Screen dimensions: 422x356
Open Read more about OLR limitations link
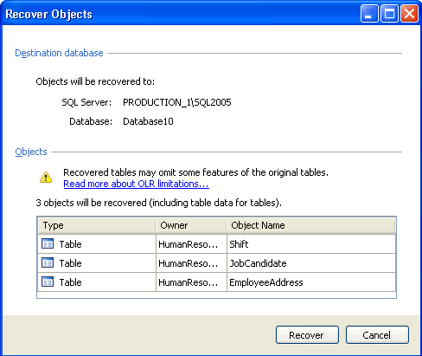click(136, 184)
